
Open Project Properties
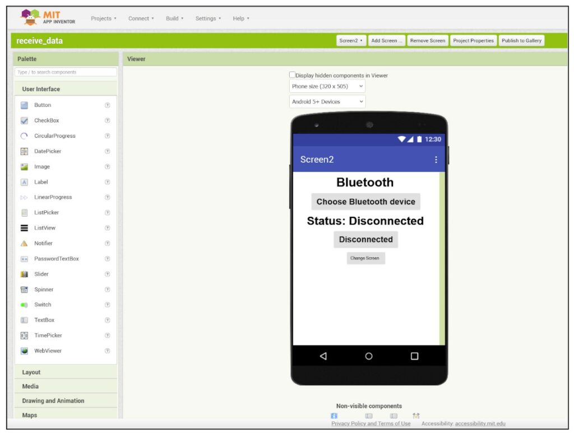pyautogui.click(x=473, y=40)
